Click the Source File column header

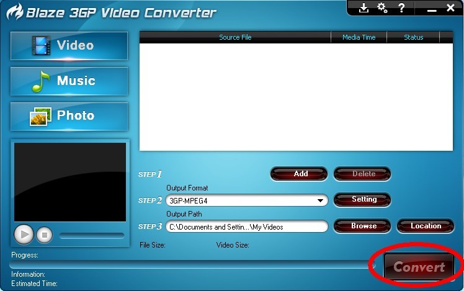(x=235, y=37)
